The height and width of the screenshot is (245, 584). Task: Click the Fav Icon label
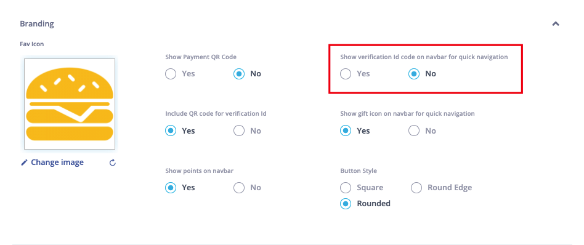(31, 44)
